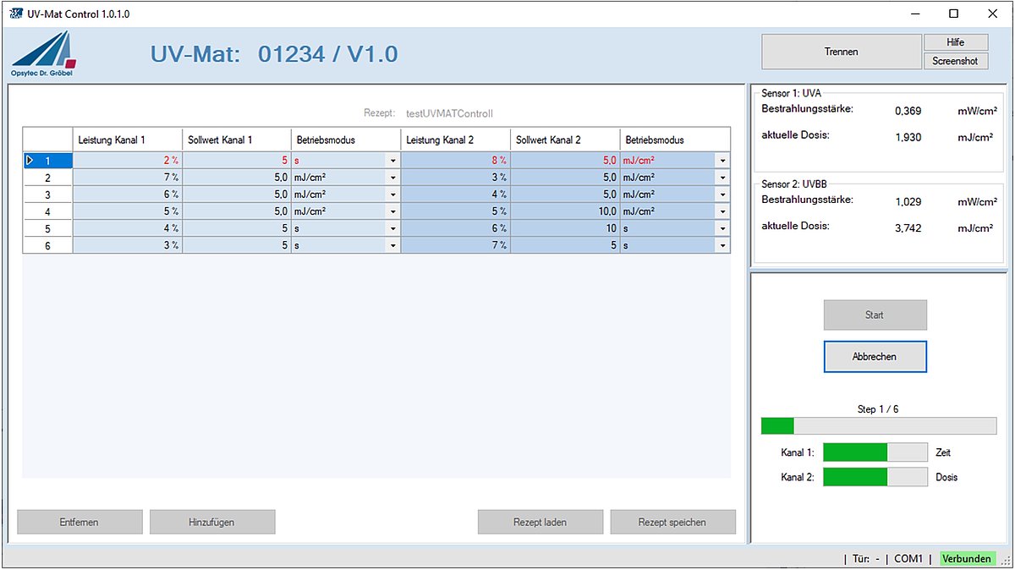Click the green Verbunden connection indicator
Viewport: 1015px width, 570px height.
[x=968, y=559]
